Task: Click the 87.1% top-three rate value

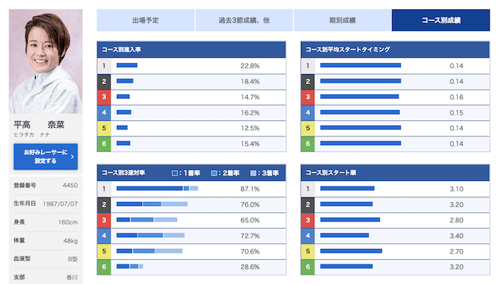Action: point(249,189)
